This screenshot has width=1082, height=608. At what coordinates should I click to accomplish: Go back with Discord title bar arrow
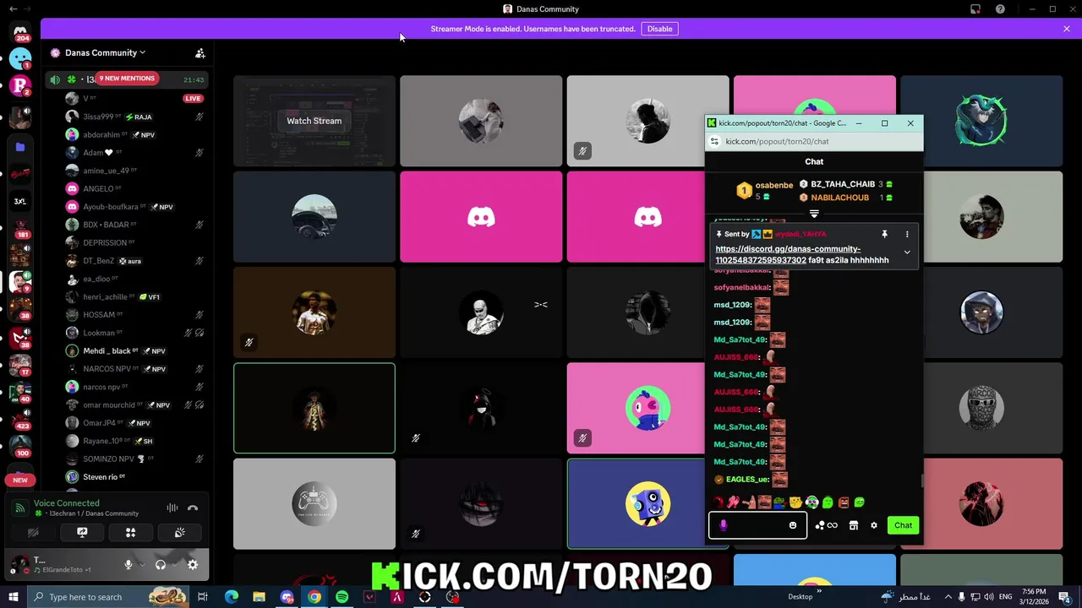click(13, 9)
